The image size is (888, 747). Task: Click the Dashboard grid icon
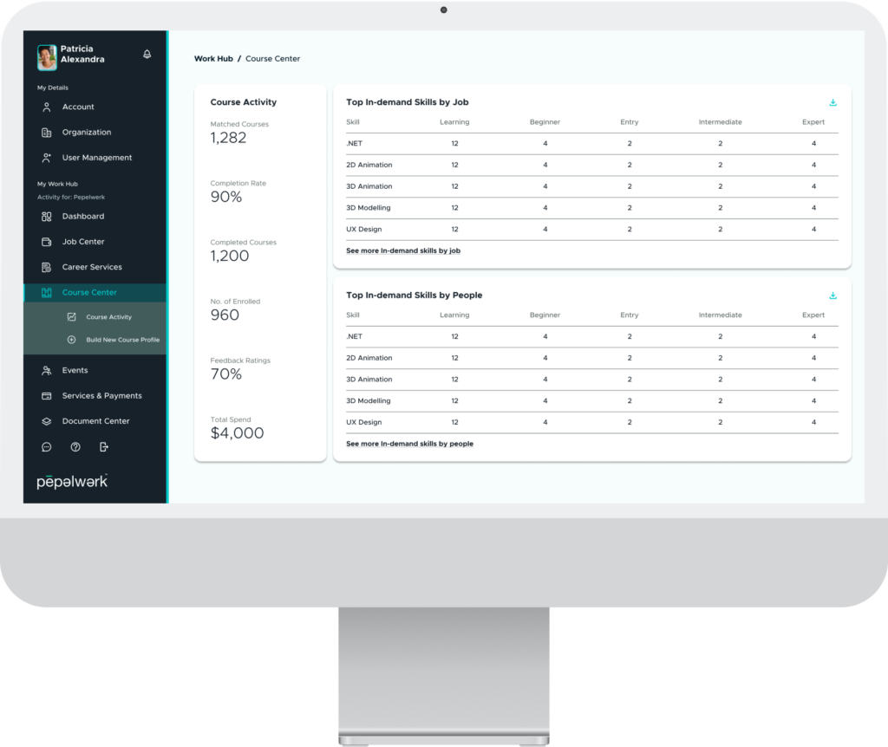(47, 217)
